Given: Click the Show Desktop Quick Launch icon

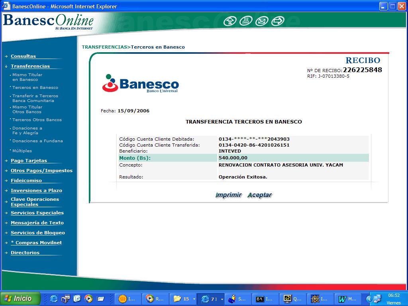Looking at the screenshot, I should point(100,298).
